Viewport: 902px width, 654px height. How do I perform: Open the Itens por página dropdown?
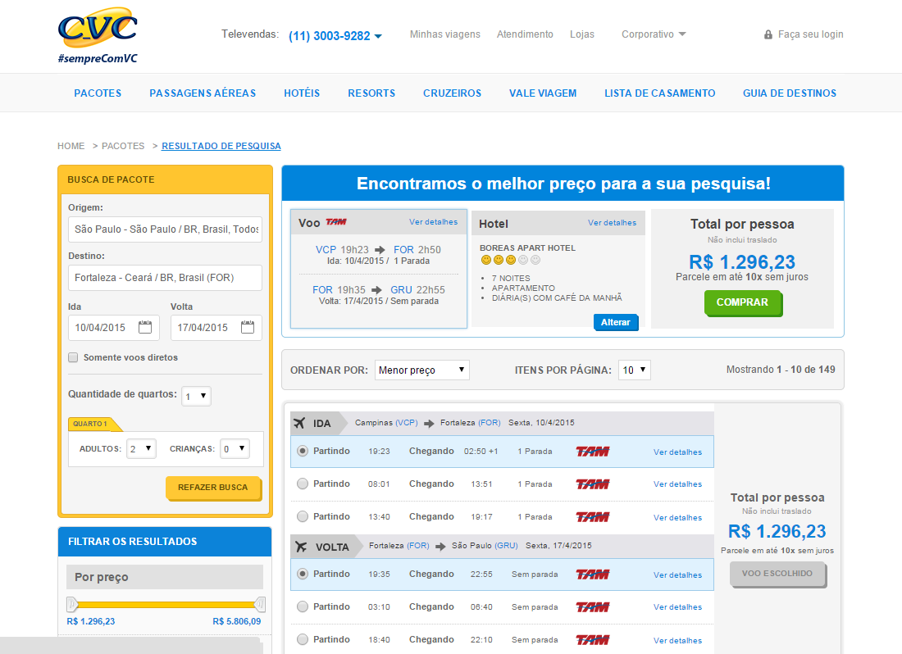click(635, 370)
